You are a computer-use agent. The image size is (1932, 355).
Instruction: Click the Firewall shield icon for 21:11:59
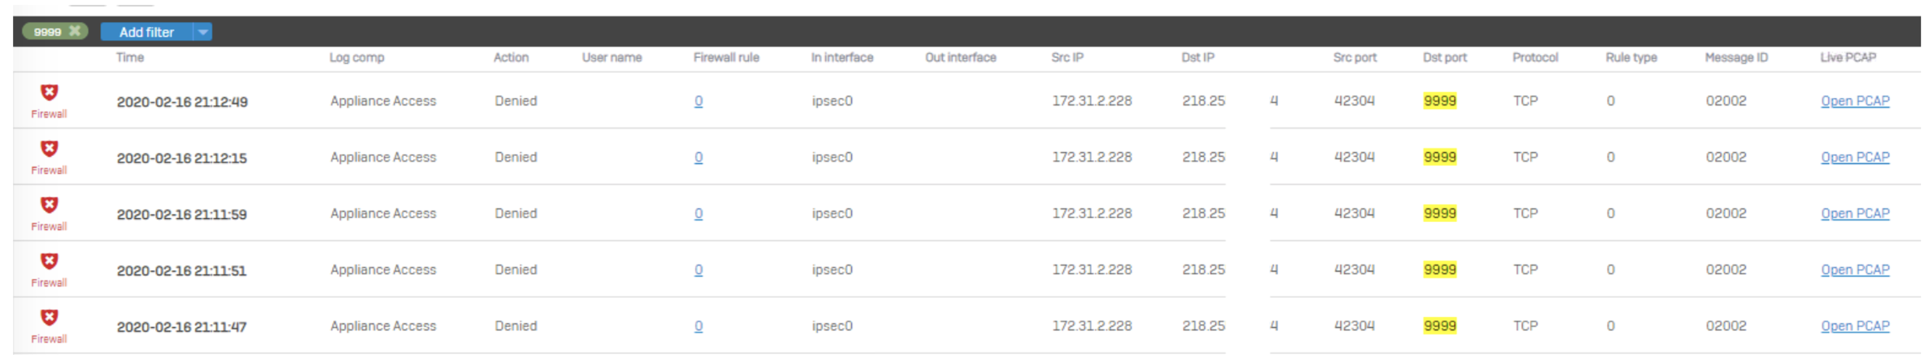(x=49, y=205)
